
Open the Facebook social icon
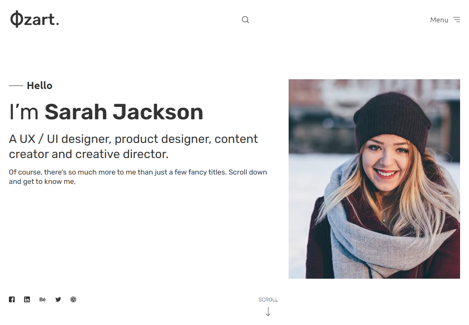click(12, 300)
